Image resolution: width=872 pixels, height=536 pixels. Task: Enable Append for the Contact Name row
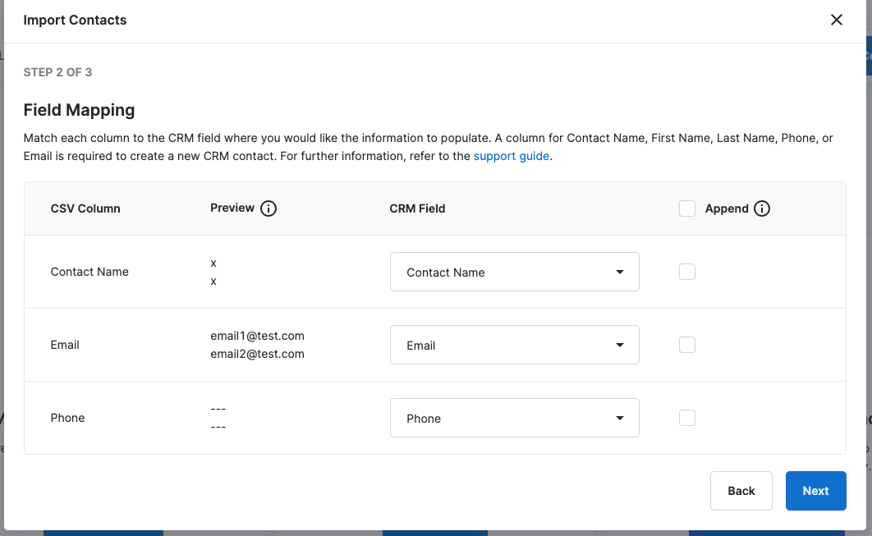(x=687, y=272)
